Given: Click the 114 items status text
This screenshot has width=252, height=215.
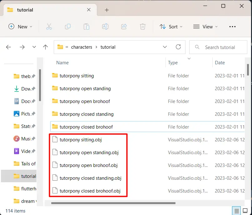Looking at the screenshot, I should [x=15, y=211].
